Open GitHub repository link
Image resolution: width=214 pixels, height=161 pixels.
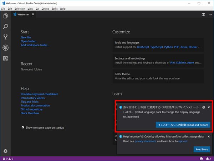coord(32,109)
